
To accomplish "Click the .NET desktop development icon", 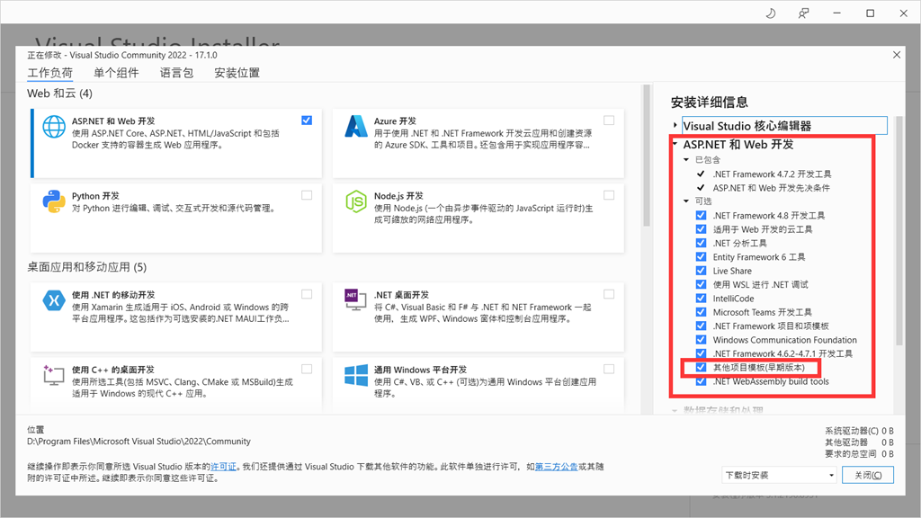I will pyautogui.click(x=356, y=300).
